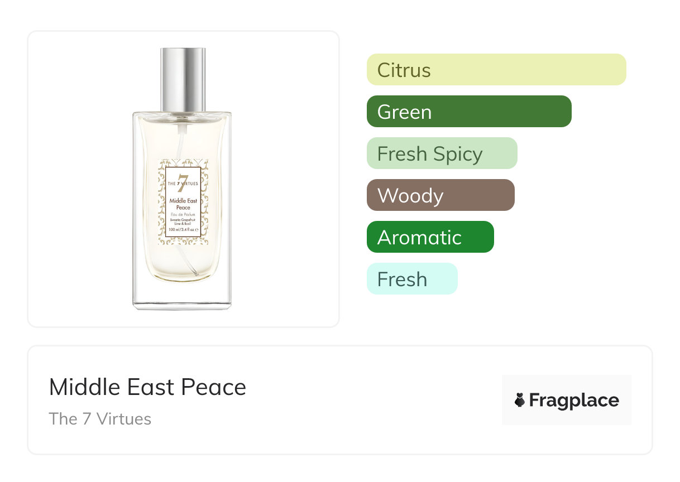Click the Fresh Spicy accord bar

(x=442, y=153)
